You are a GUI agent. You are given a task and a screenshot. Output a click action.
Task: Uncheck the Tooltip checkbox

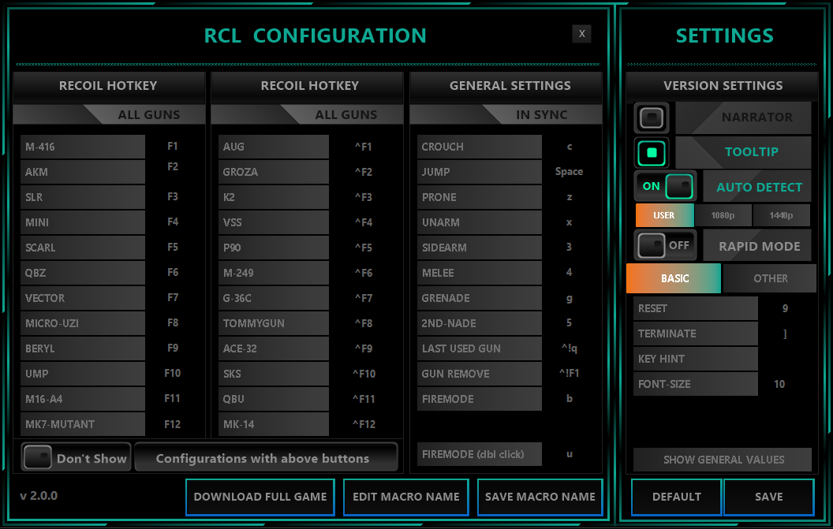(x=652, y=152)
